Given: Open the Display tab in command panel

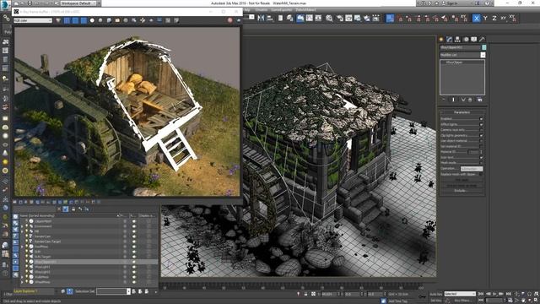Looking at the screenshot, I should point(474,40).
